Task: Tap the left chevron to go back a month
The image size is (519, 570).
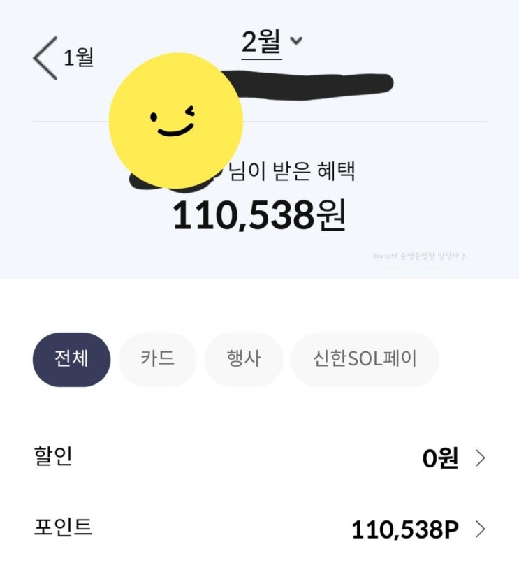Action: point(45,58)
